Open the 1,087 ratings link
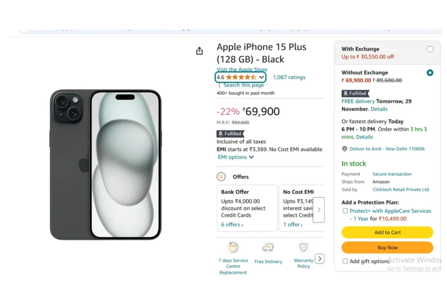The height and width of the screenshot is (298, 447). (289, 77)
